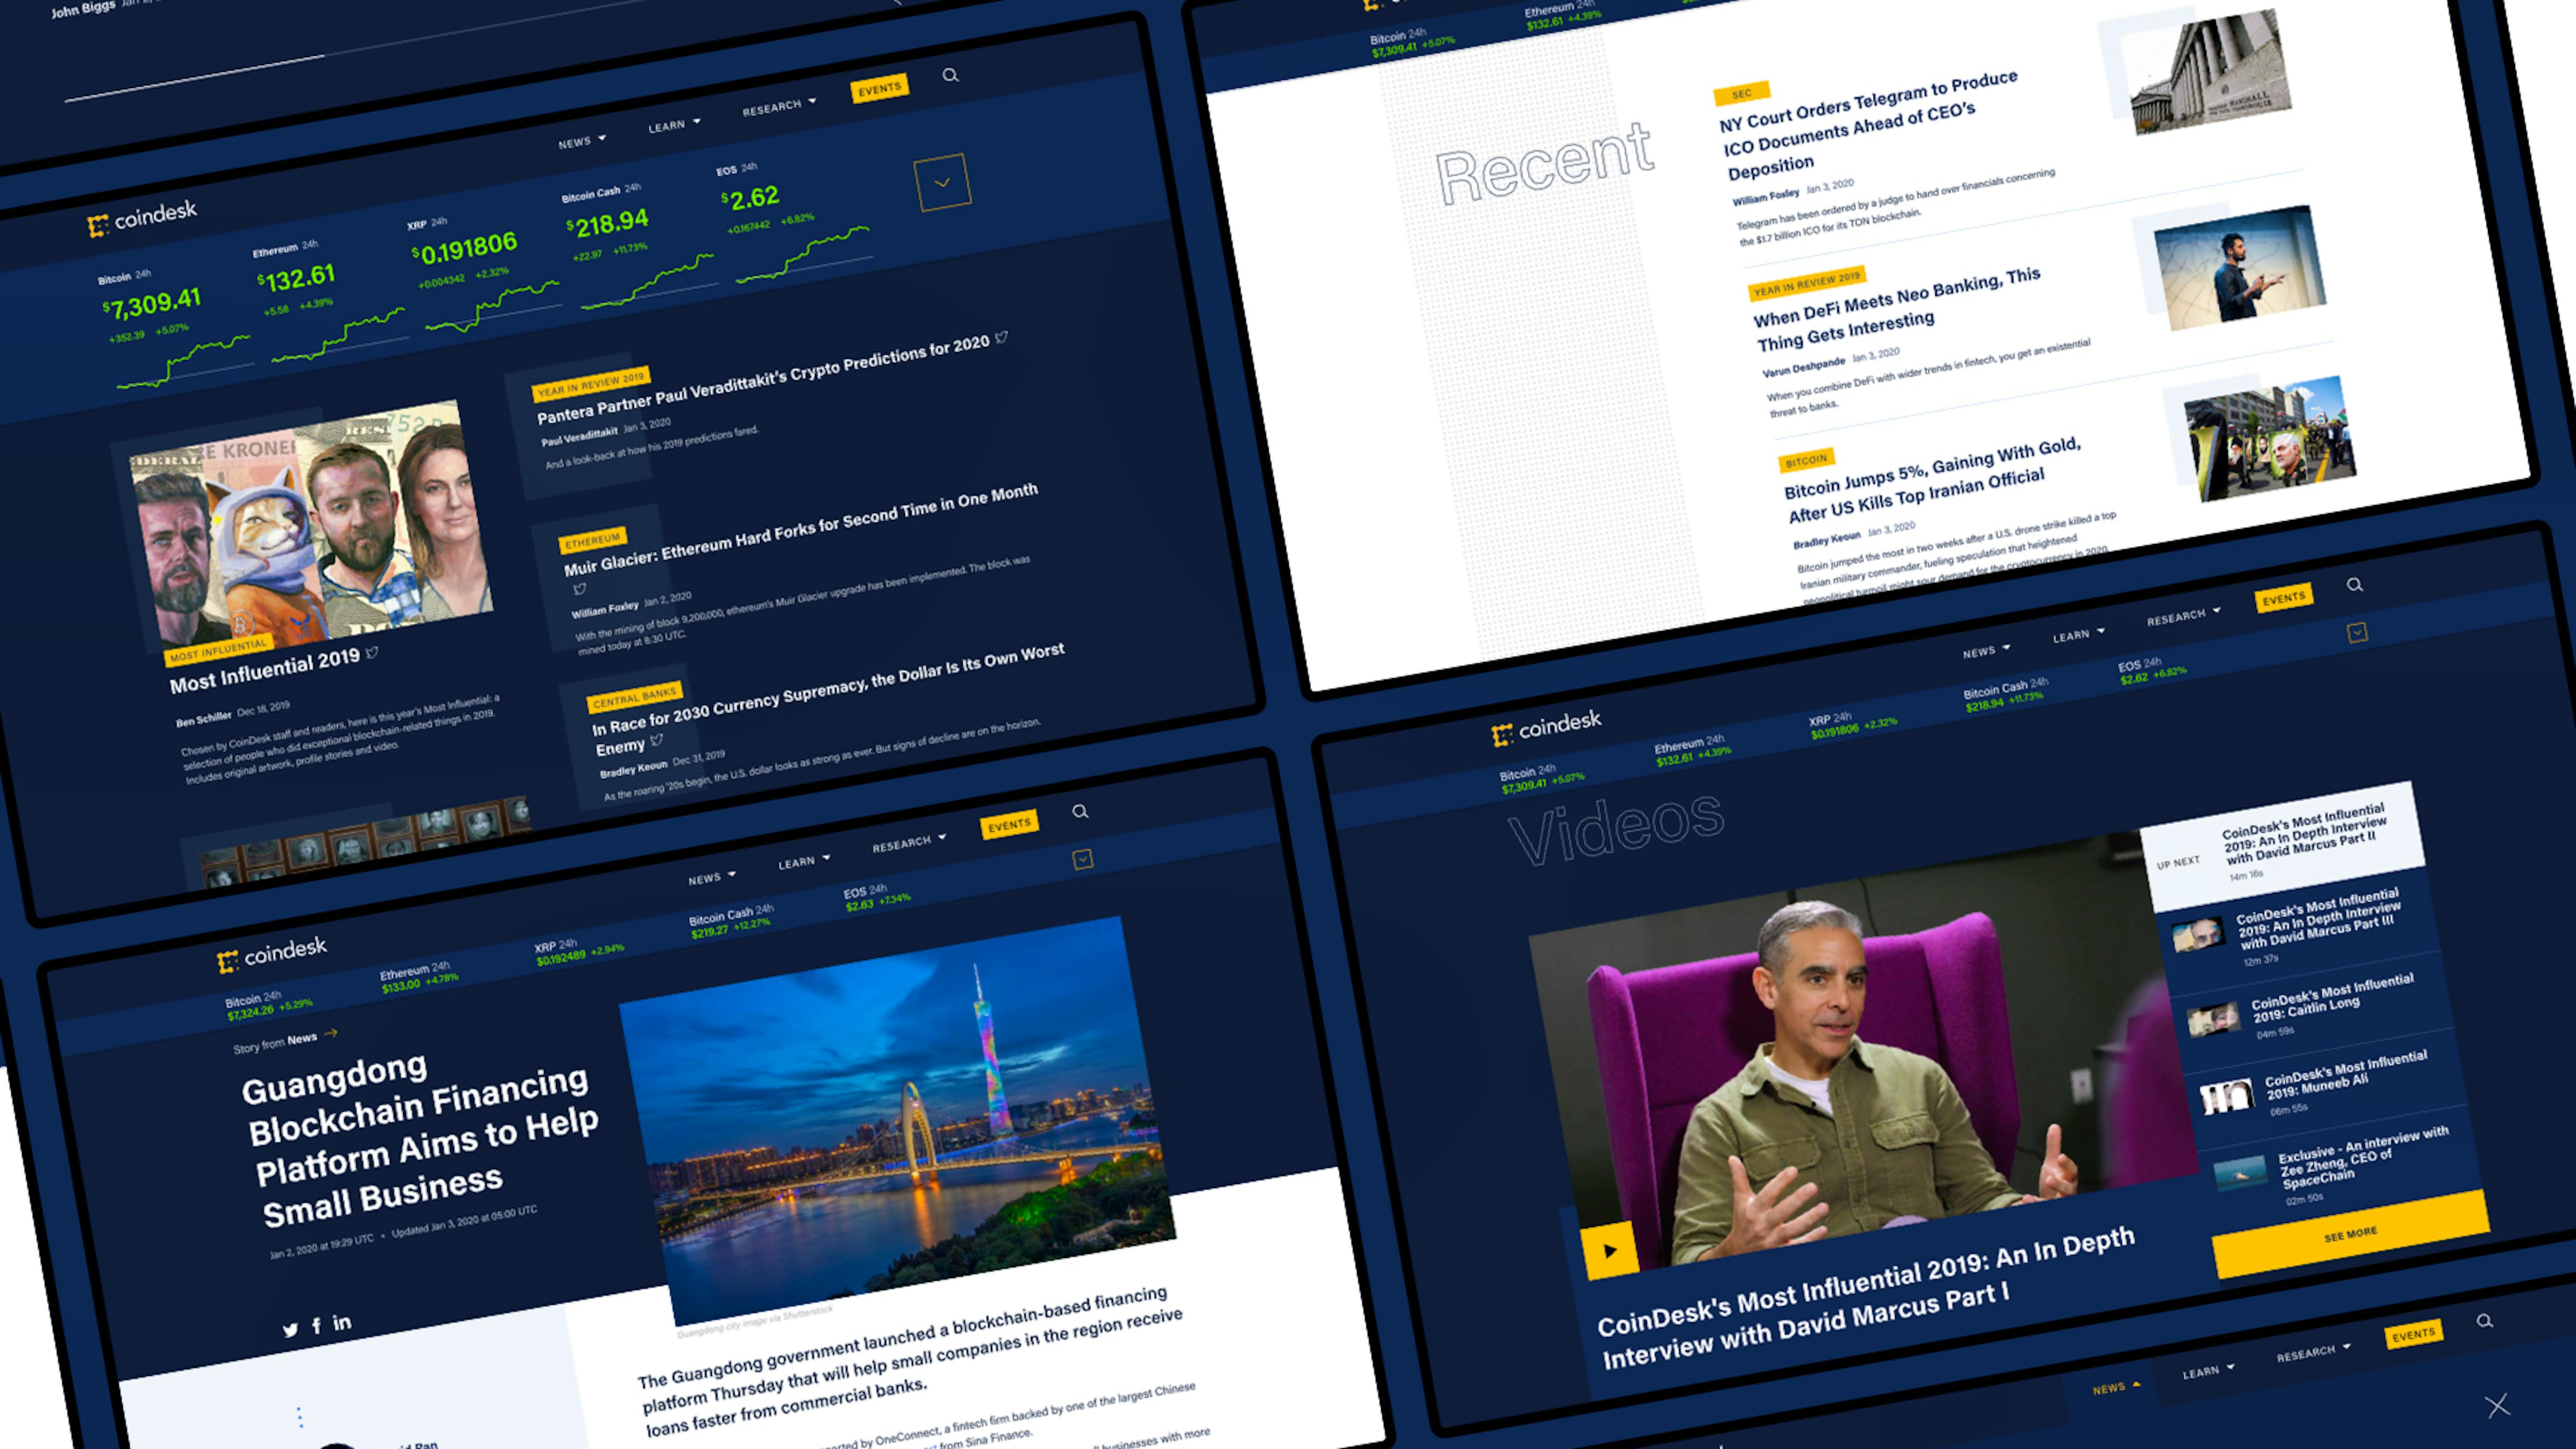Play the David Marcus interview video
Viewport: 2576px width, 1449px height.
1611,1249
